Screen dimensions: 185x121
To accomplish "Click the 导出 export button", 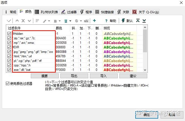I will coord(74,76).
